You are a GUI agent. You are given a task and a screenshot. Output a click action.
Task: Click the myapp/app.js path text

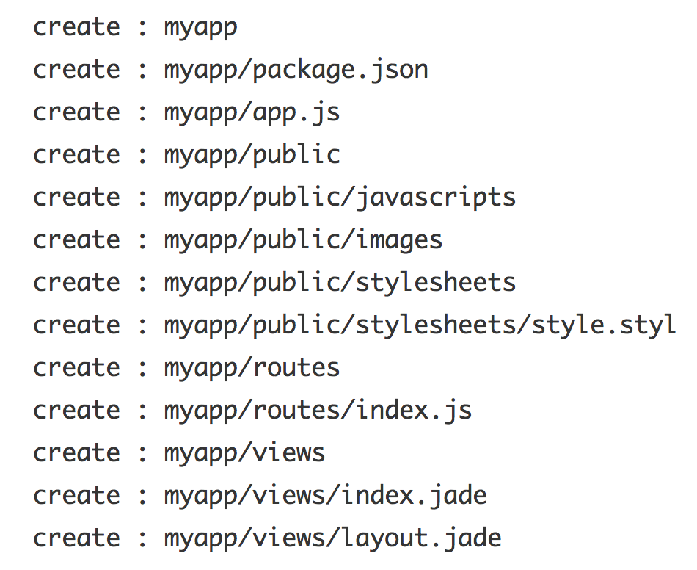[252, 113]
